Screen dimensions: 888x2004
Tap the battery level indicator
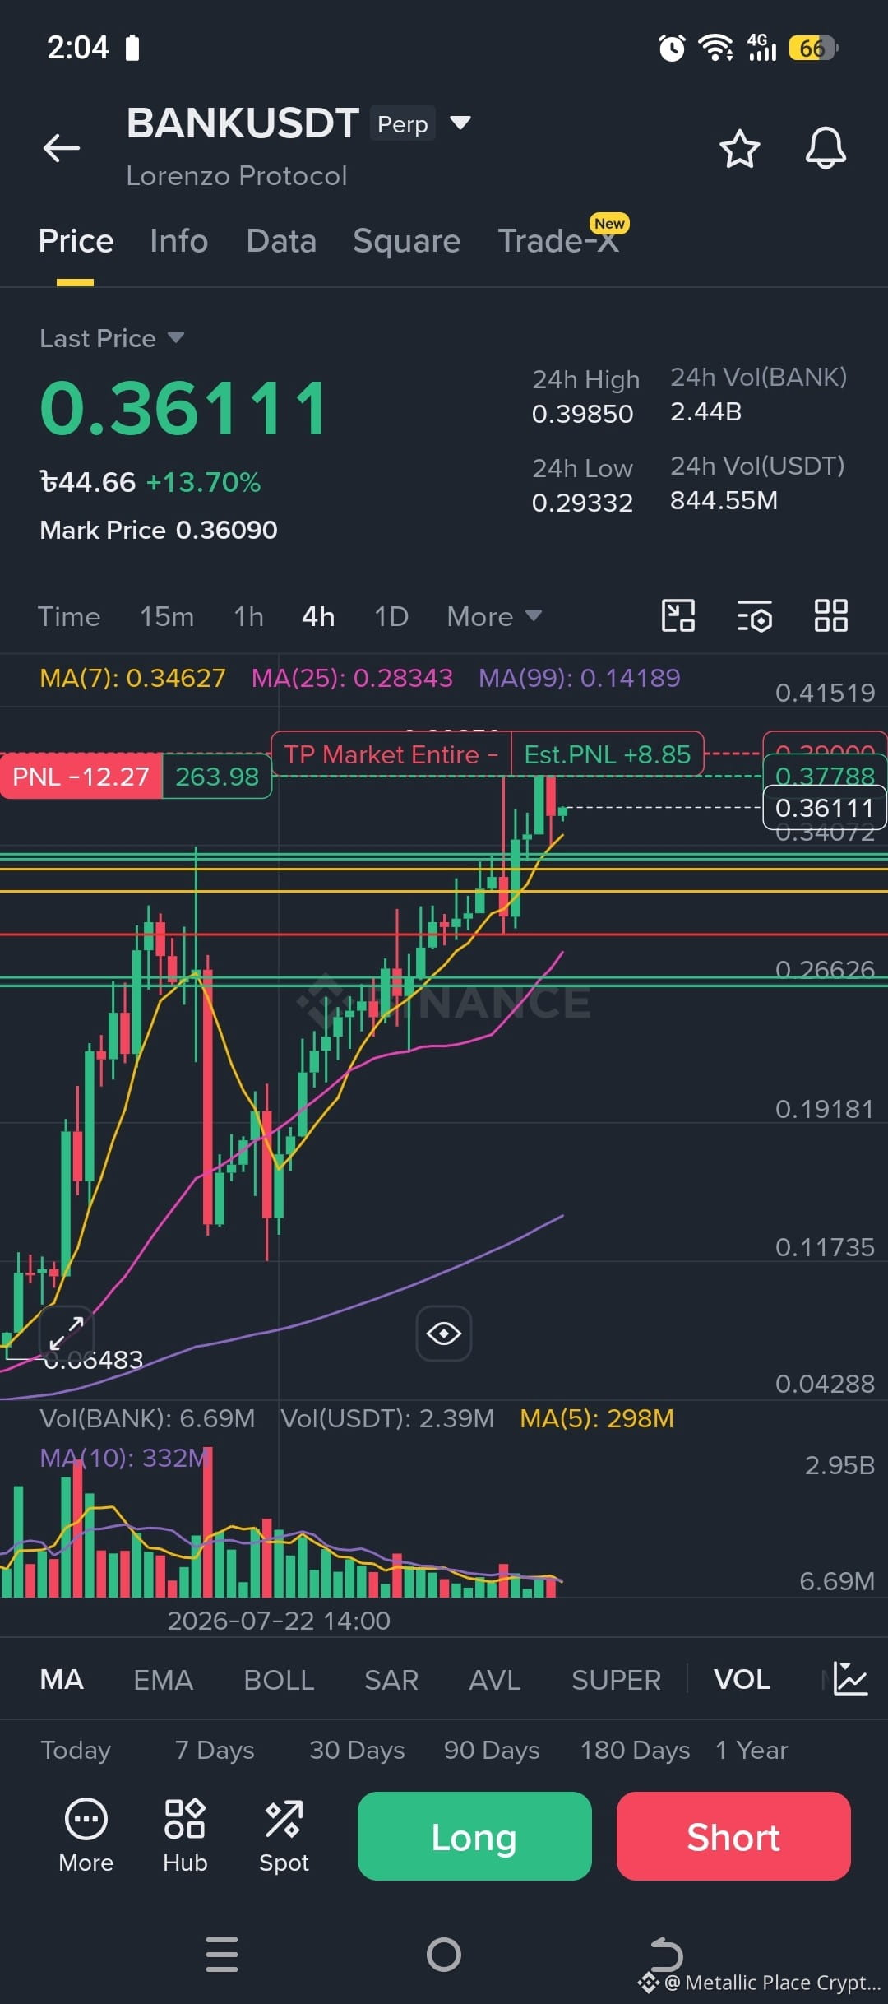click(812, 48)
